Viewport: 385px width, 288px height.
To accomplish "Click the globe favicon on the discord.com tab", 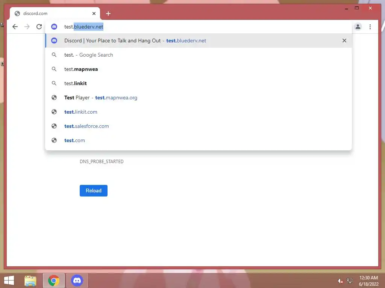I will click(x=17, y=13).
